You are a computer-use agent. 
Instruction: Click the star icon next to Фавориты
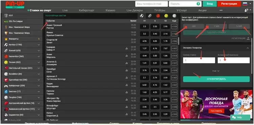tap(6, 39)
